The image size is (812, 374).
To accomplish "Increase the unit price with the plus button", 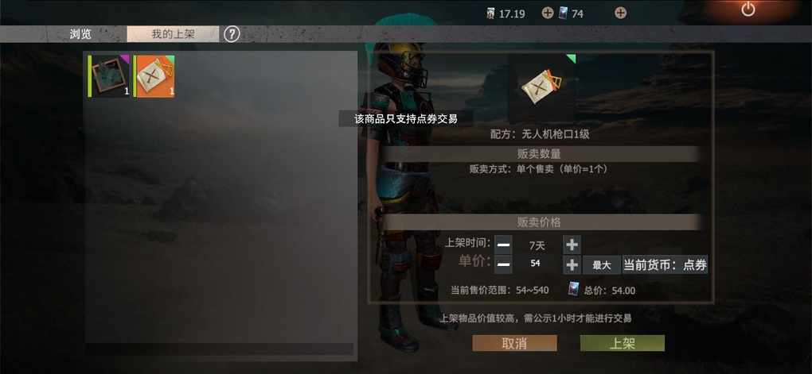I will (x=572, y=265).
